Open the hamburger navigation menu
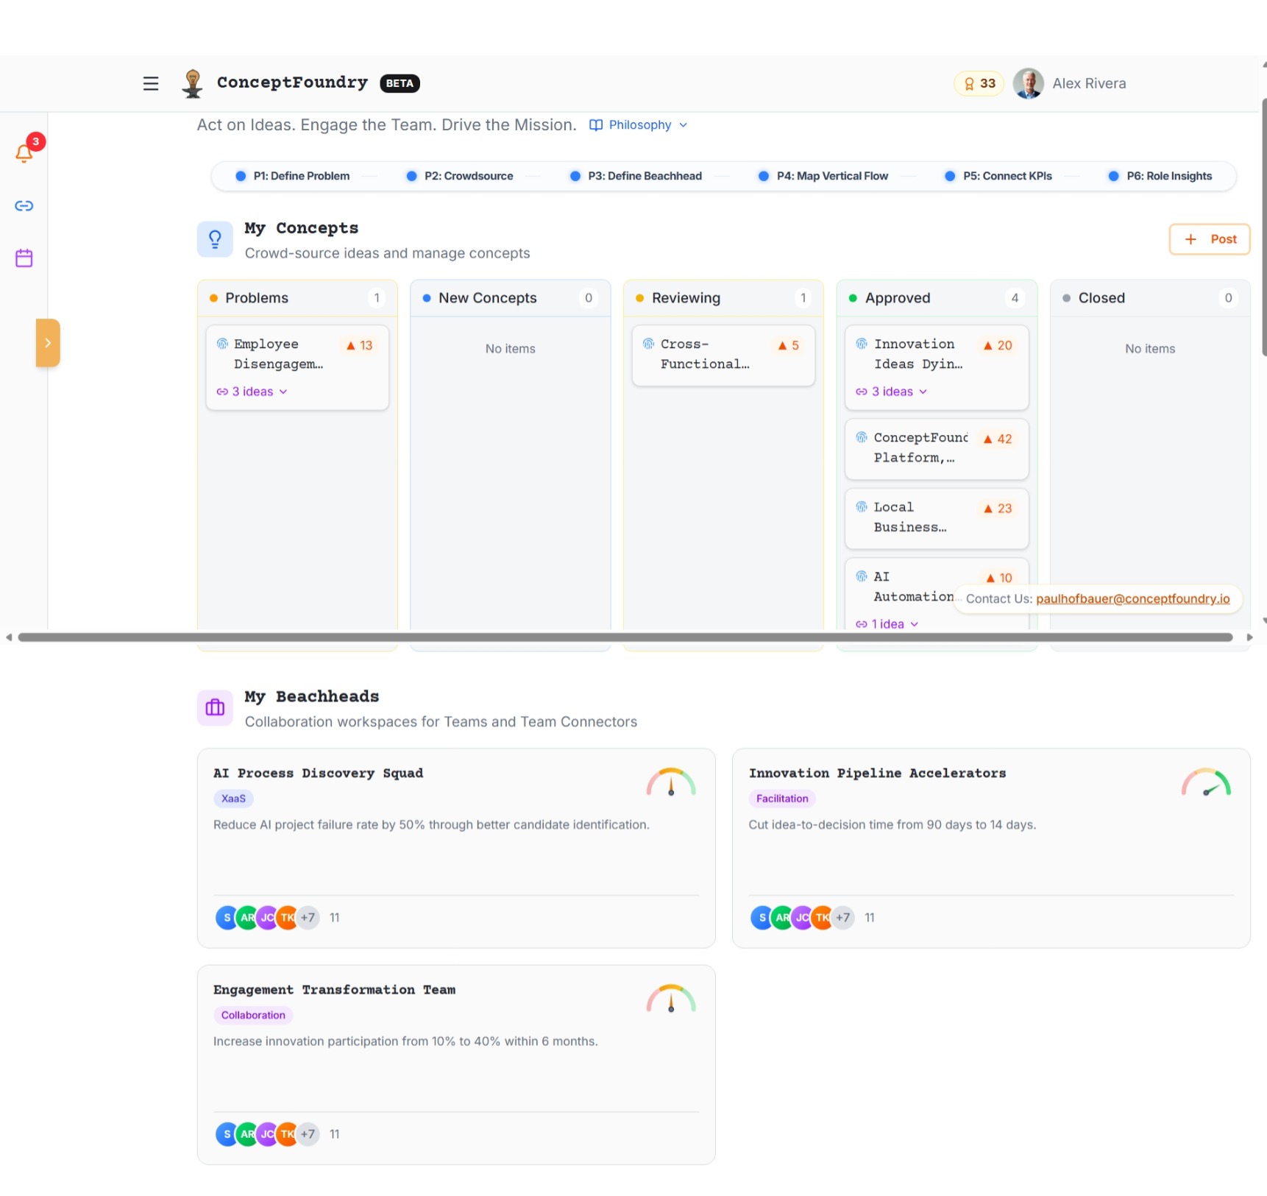The height and width of the screenshot is (1196, 1267). coord(150,83)
